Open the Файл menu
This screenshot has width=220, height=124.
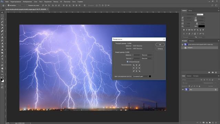(7, 2)
